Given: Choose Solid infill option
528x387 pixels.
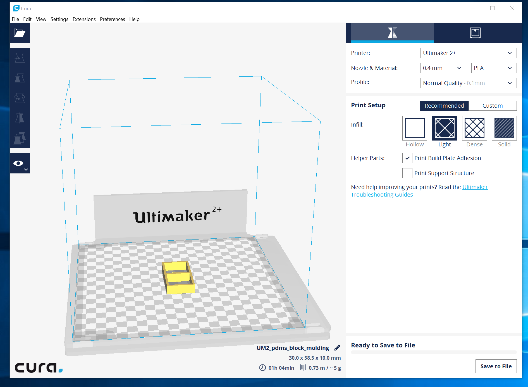Looking at the screenshot, I should tap(504, 128).
